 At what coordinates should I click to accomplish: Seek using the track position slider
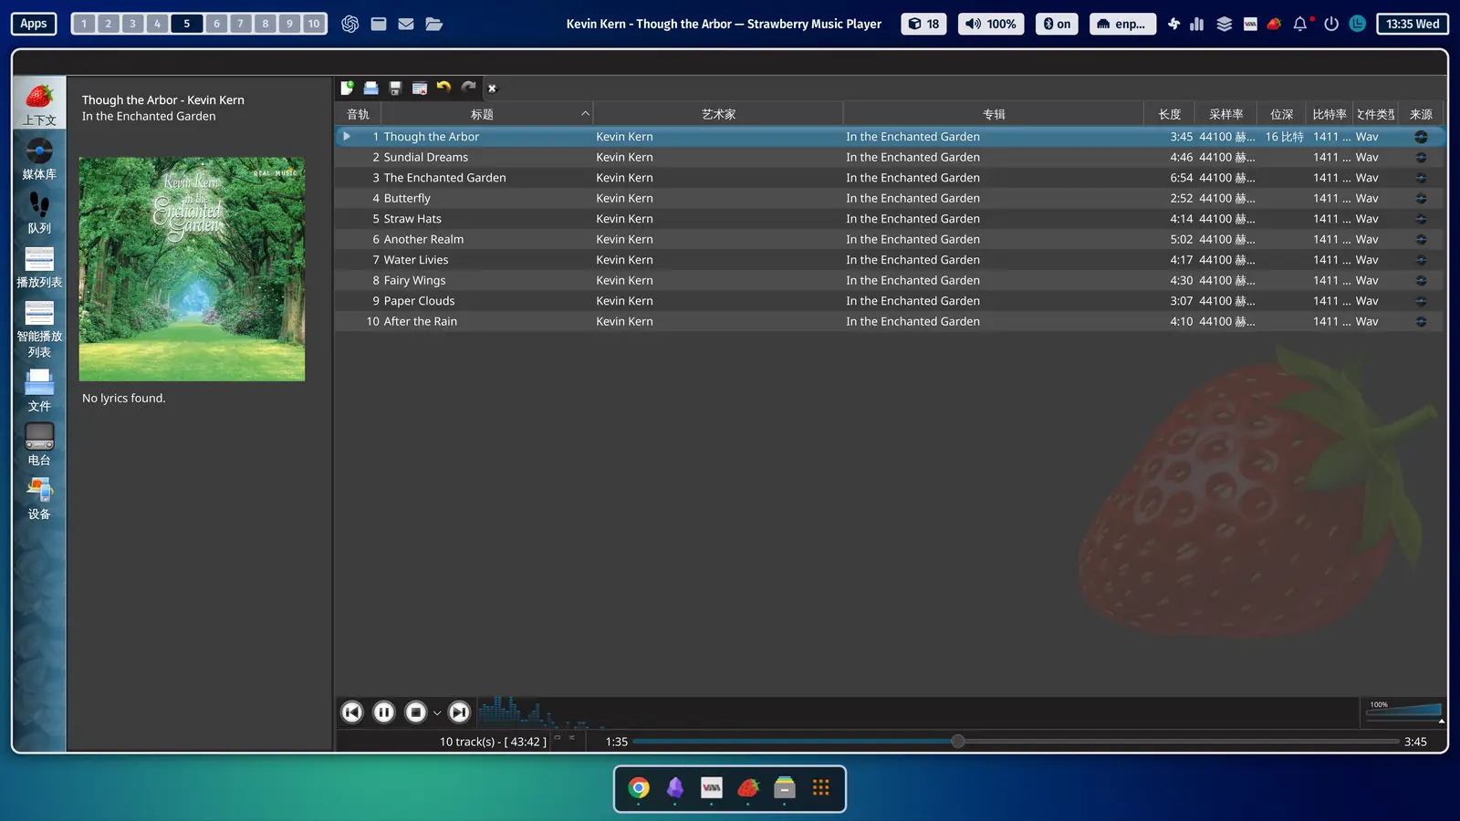(x=1016, y=742)
